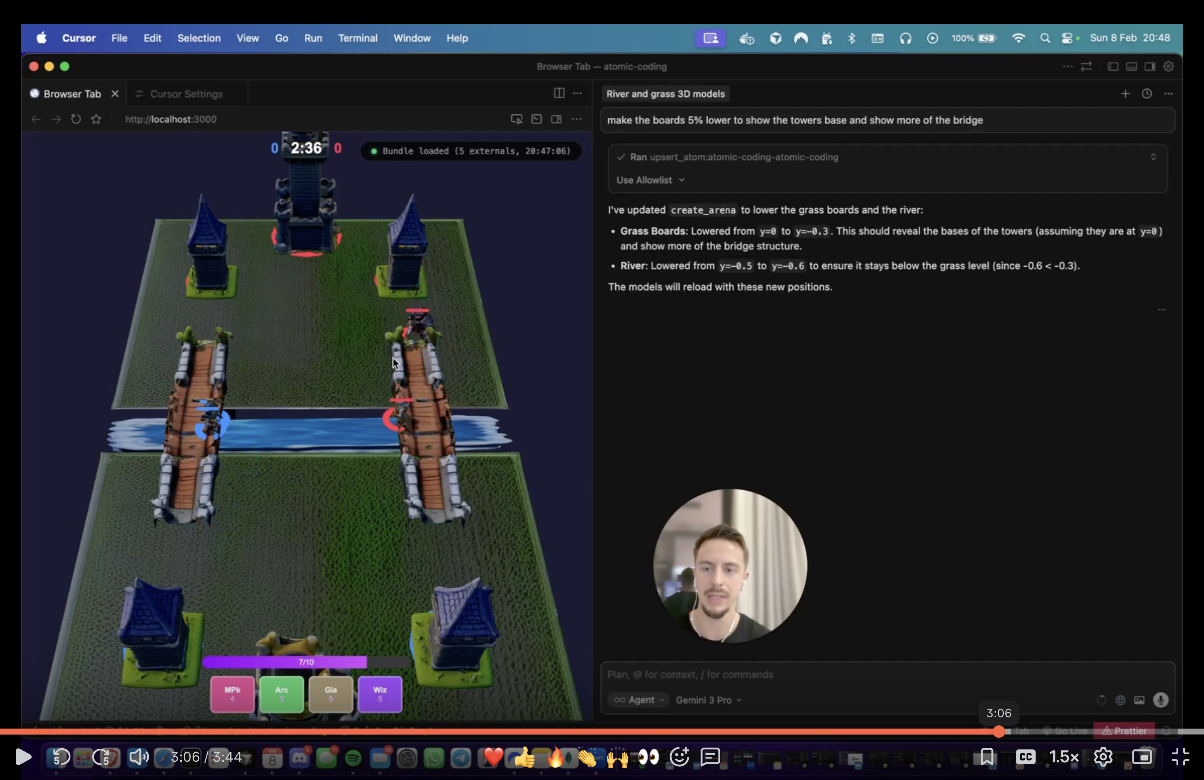Screen dimensions: 1204x780
Task: Click the browser reload icon
Action: coord(76,119)
